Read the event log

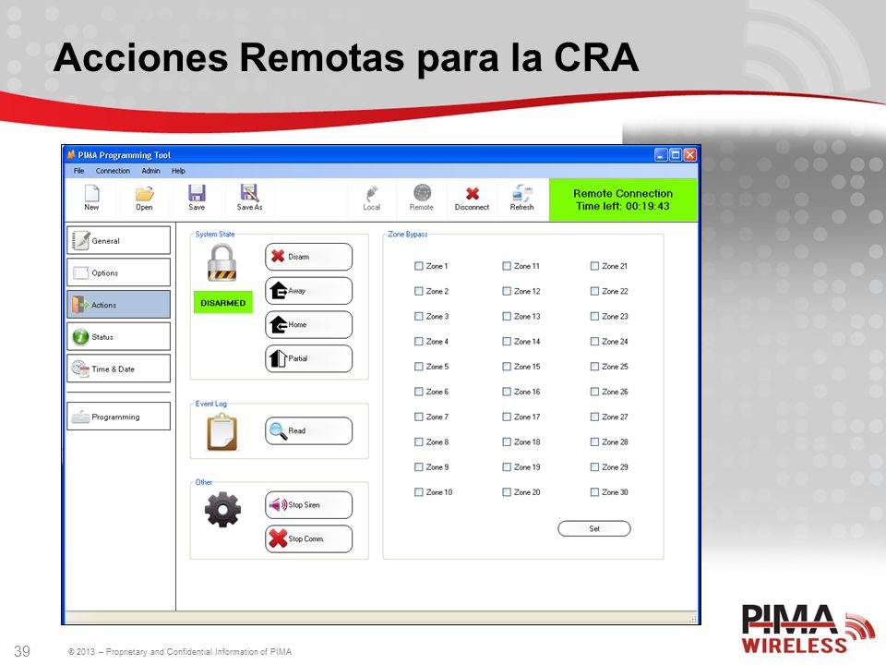(308, 431)
